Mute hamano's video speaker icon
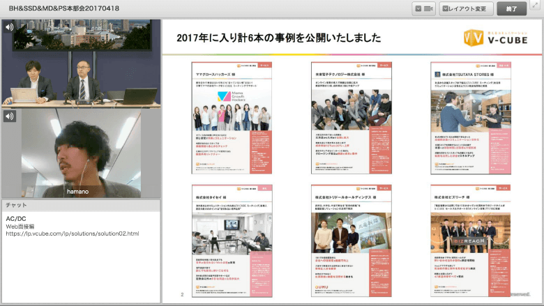Screen dimensions: 544x306 (9, 116)
